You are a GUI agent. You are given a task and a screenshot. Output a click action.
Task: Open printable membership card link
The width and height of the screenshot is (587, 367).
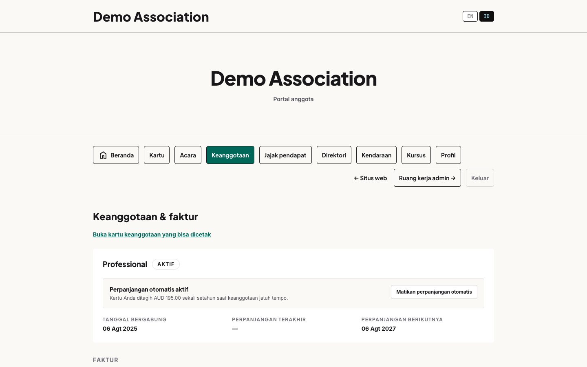click(x=152, y=234)
